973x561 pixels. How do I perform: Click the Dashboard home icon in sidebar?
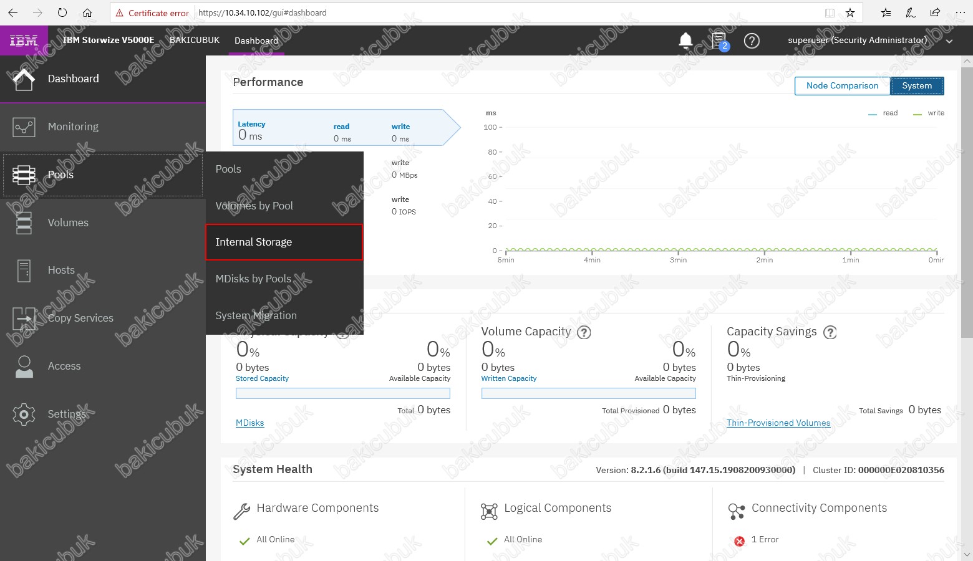click(24, 79)
